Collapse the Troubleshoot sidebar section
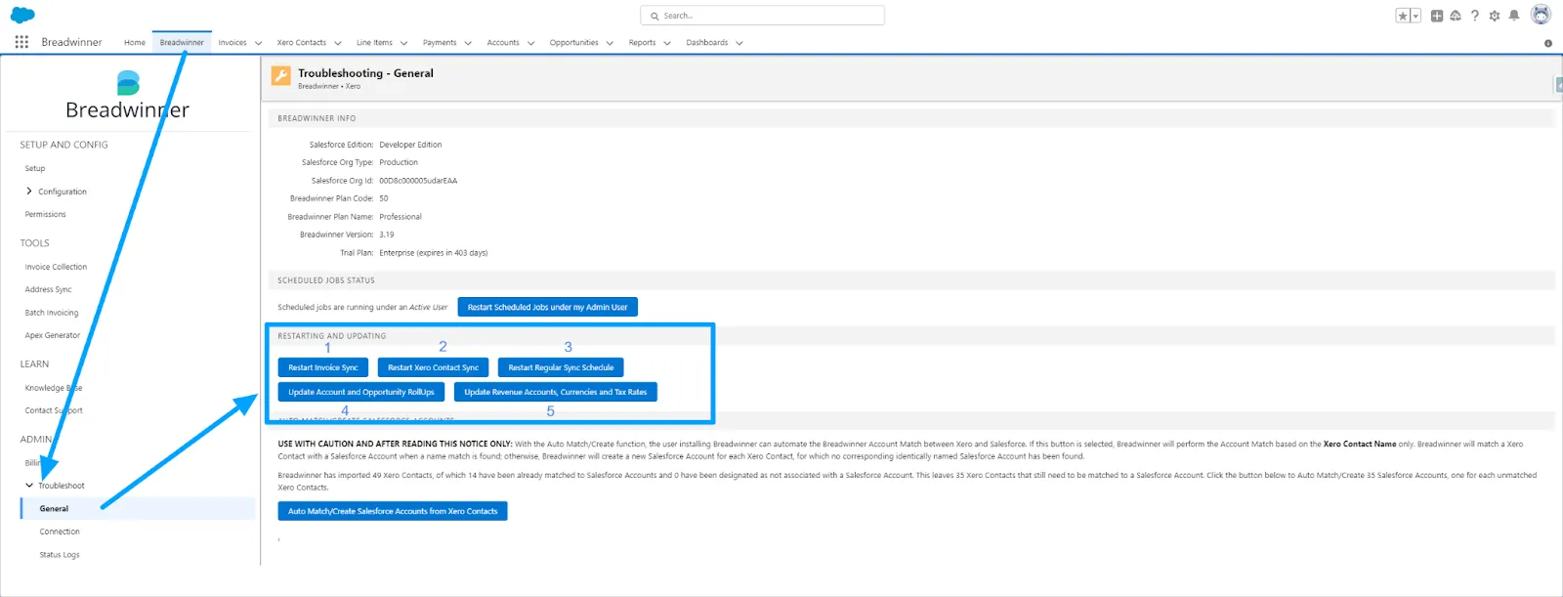Screen dimensions: 1563x597 (x=29, y=486)
